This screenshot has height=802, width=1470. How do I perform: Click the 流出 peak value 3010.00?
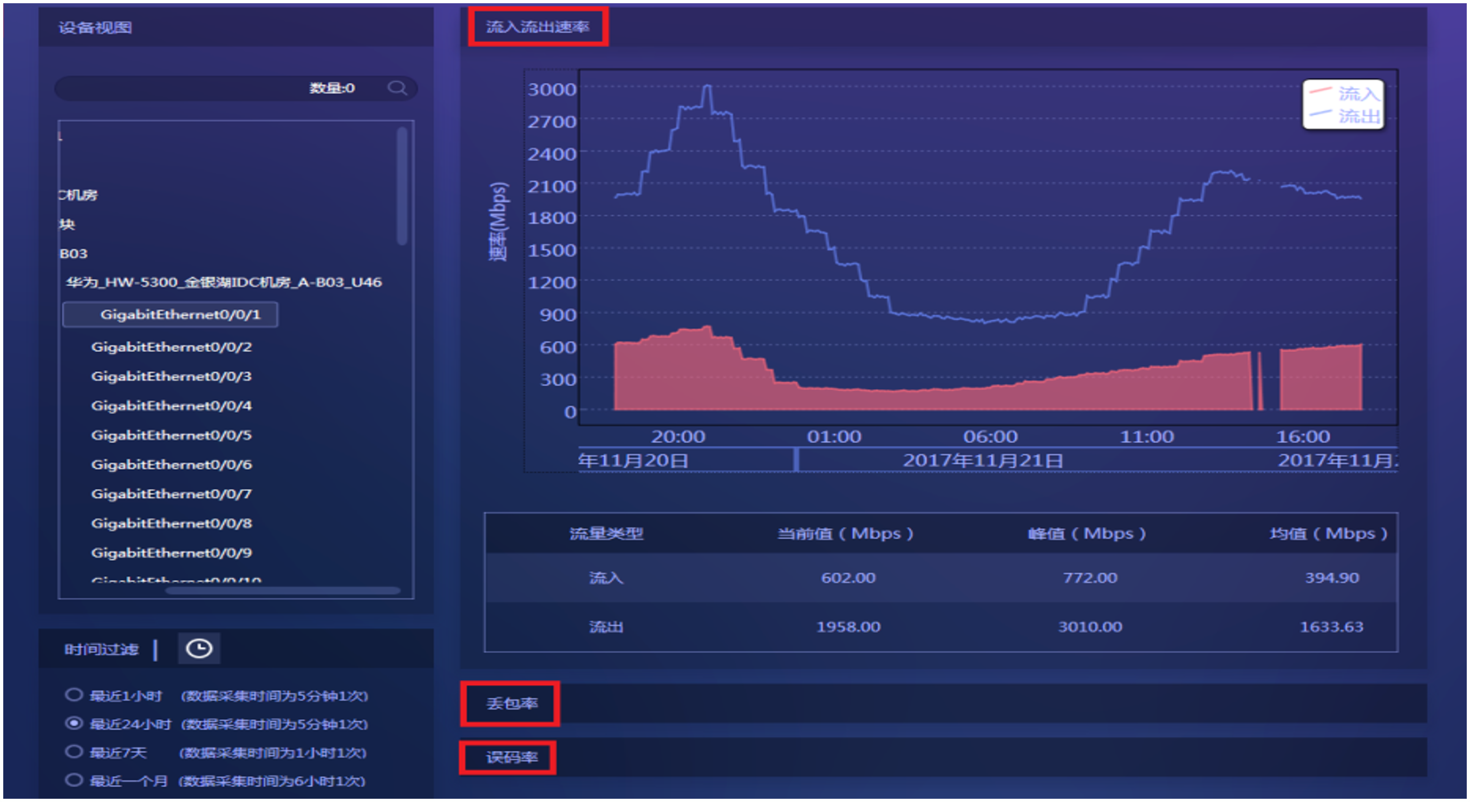1090,627
